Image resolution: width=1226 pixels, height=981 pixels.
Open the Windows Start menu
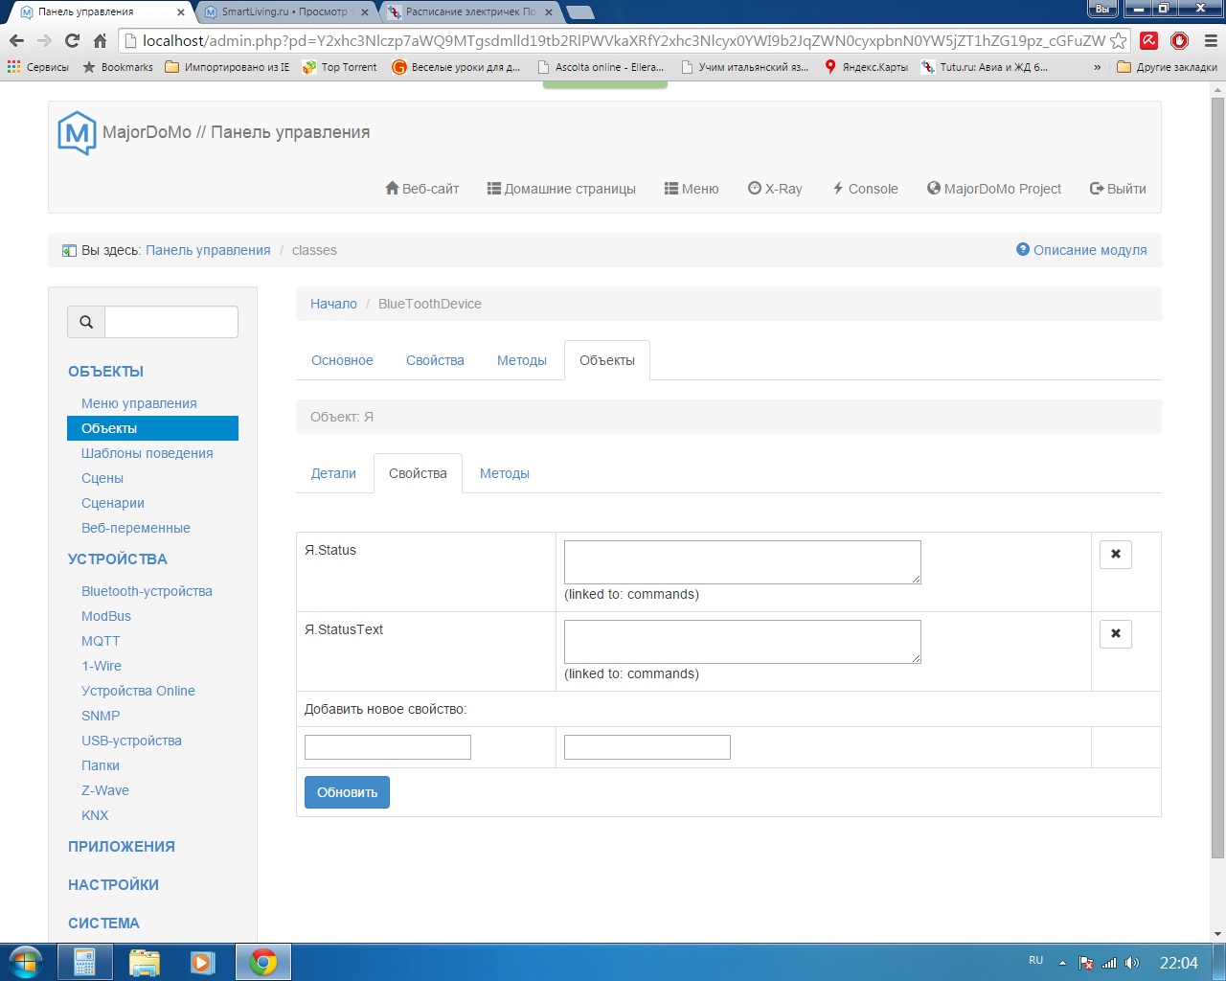click(x=26, y=962)
